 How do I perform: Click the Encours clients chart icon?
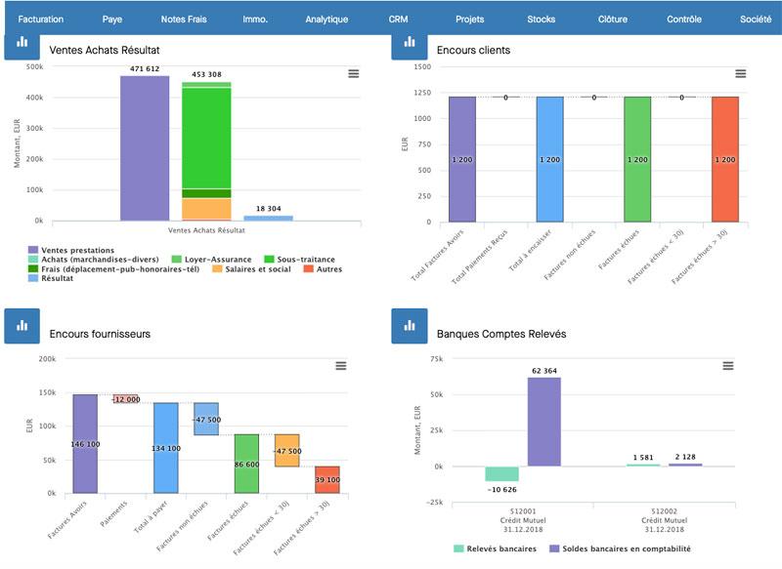(410, 47)
